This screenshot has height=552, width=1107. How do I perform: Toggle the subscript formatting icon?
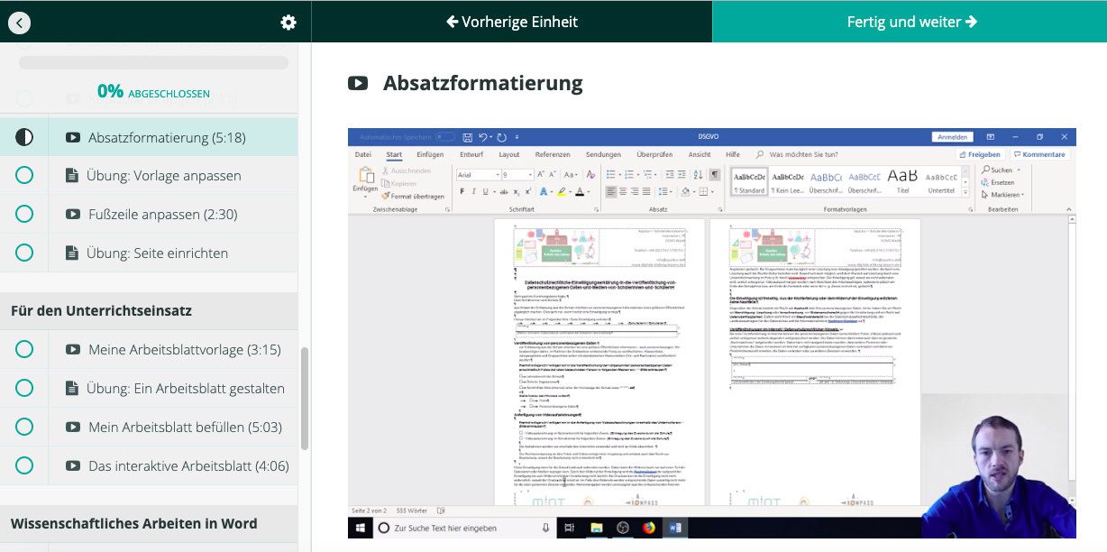pyautogui.click(x=516, y=191)
